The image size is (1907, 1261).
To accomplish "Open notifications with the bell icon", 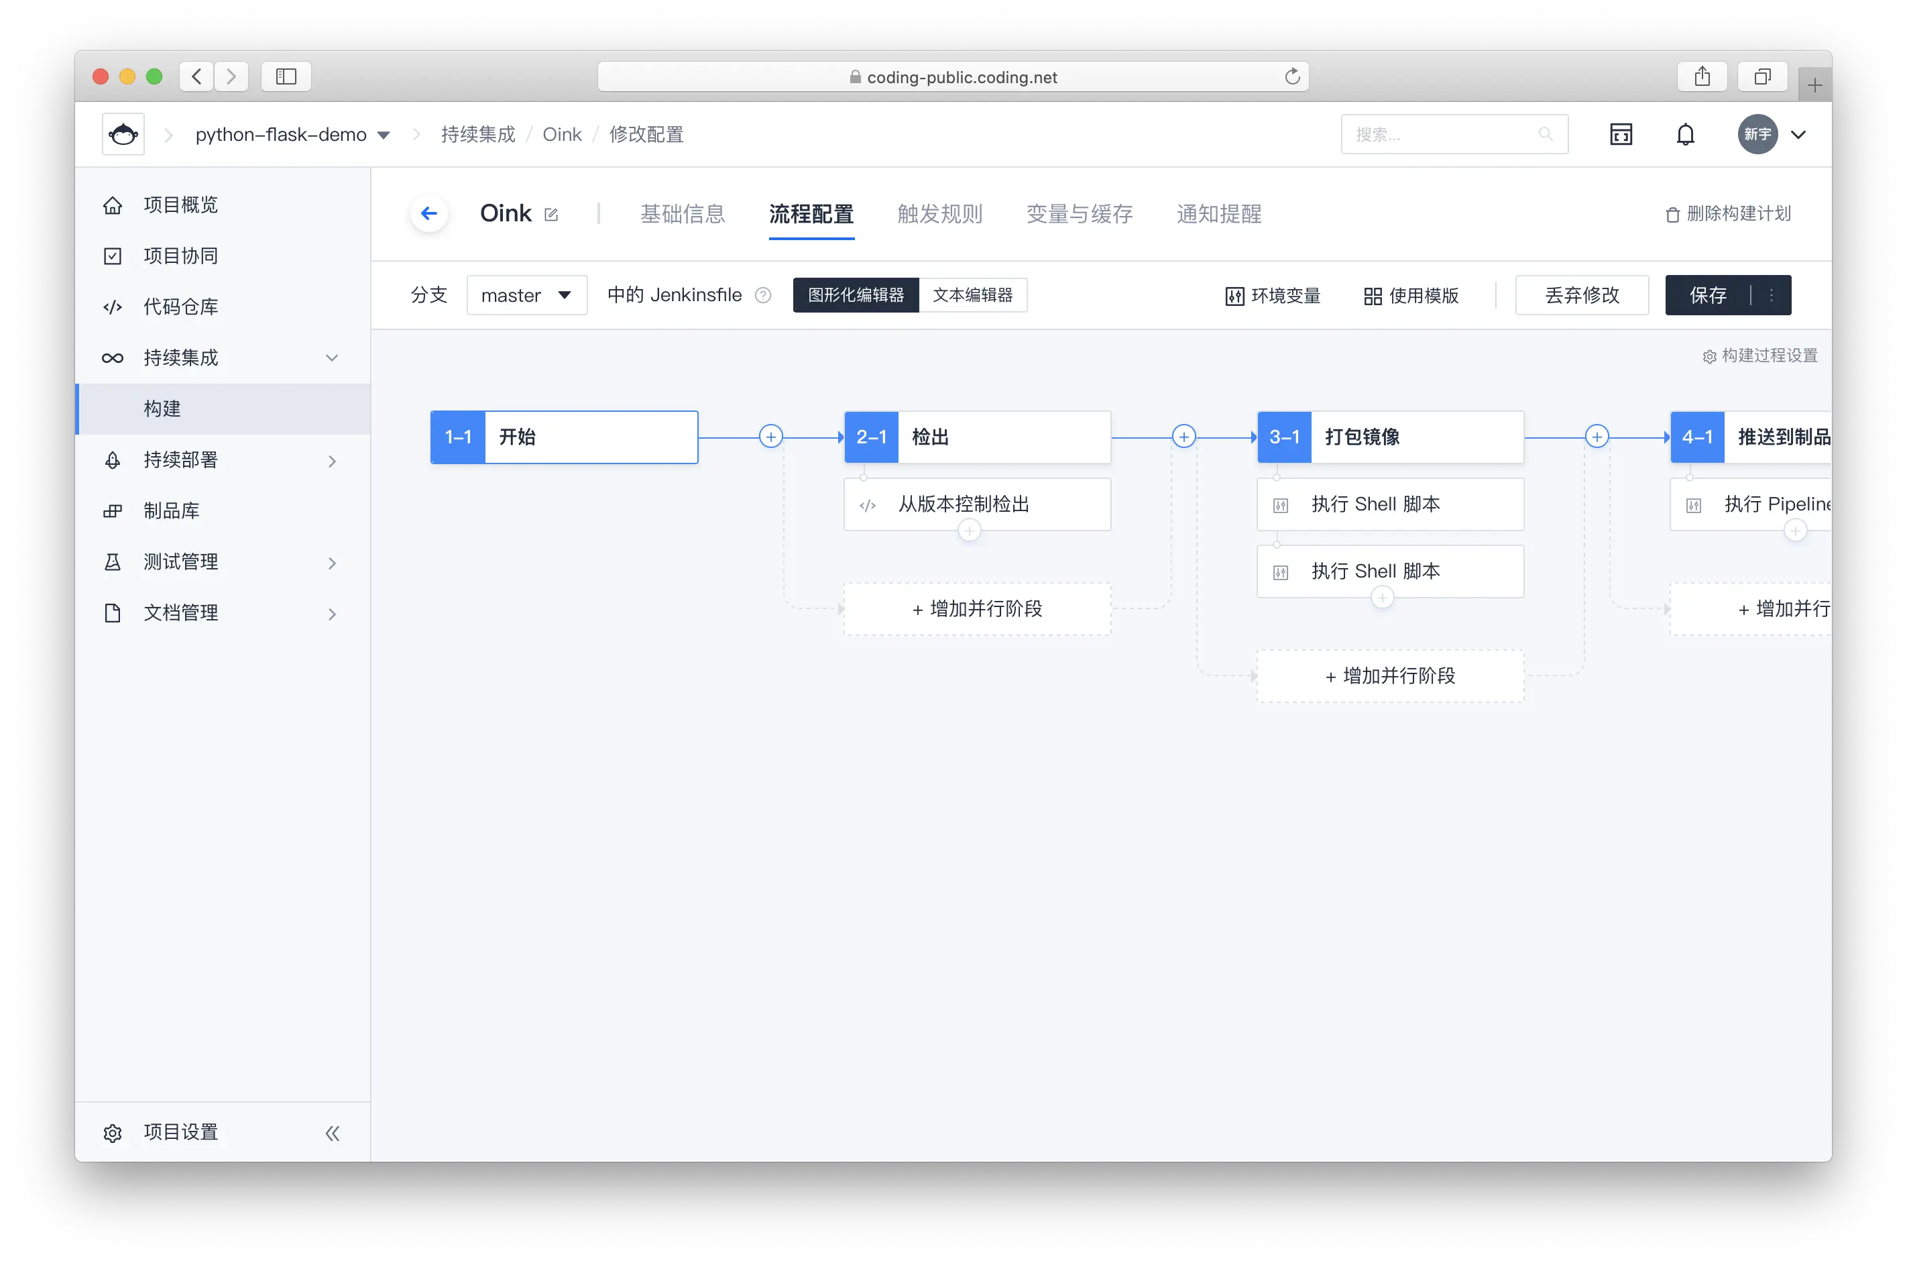I will pos(1685,133).
